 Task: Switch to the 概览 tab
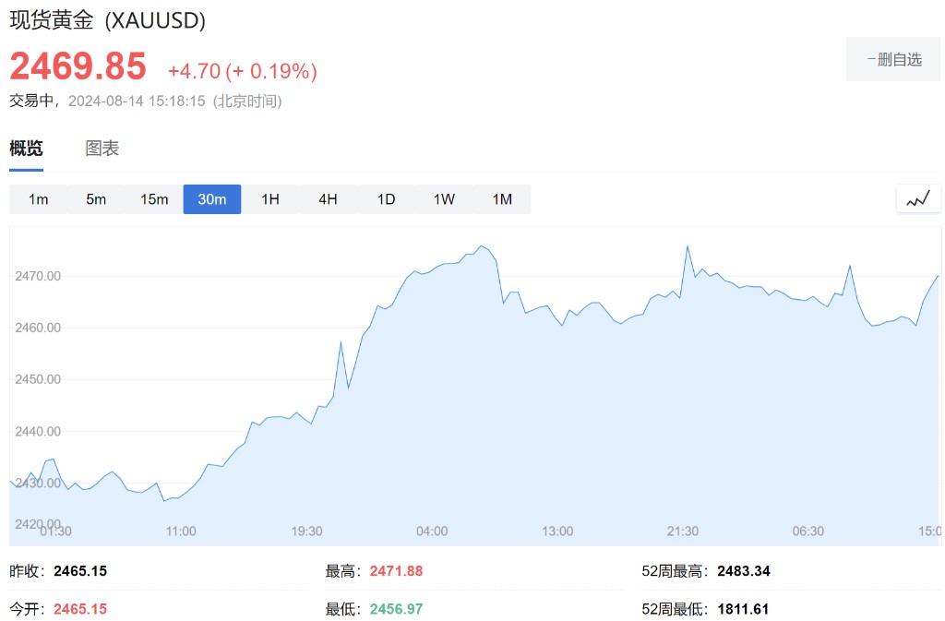[x=26, y=149]
